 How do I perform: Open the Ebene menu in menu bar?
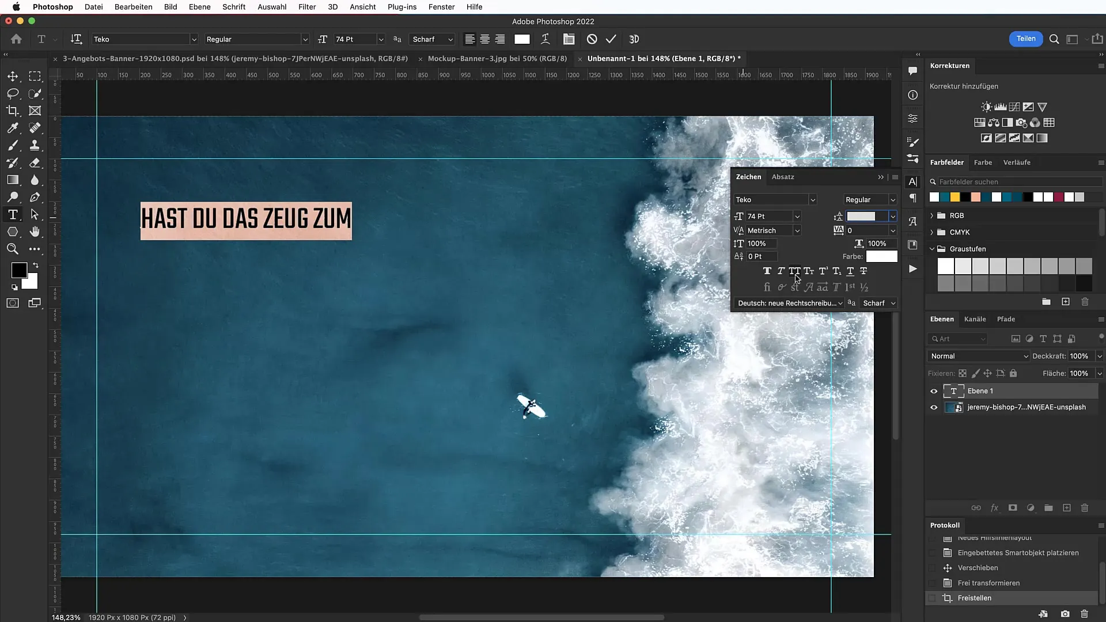[x=199, y=7]
